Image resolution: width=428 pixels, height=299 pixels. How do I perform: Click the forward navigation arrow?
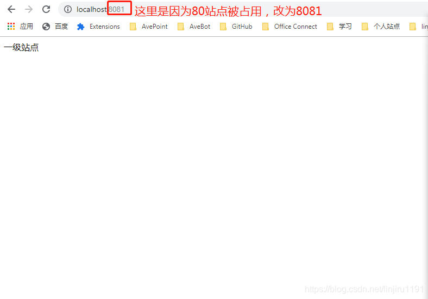pyautogui.click(x=29, y=9)
